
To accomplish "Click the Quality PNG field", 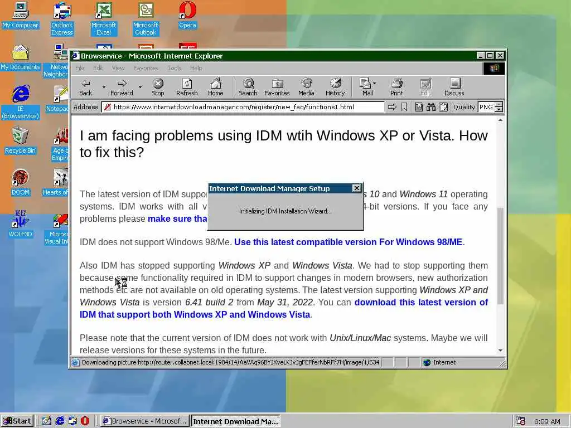I will (486, 107).
